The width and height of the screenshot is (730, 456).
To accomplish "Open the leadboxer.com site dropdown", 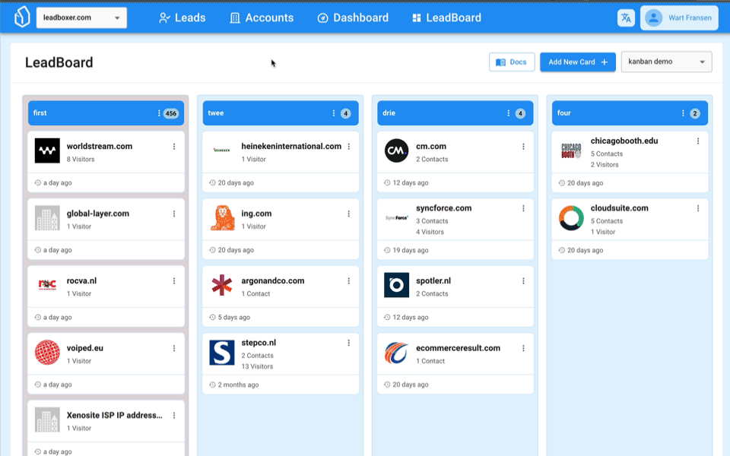I will [81, 17].
